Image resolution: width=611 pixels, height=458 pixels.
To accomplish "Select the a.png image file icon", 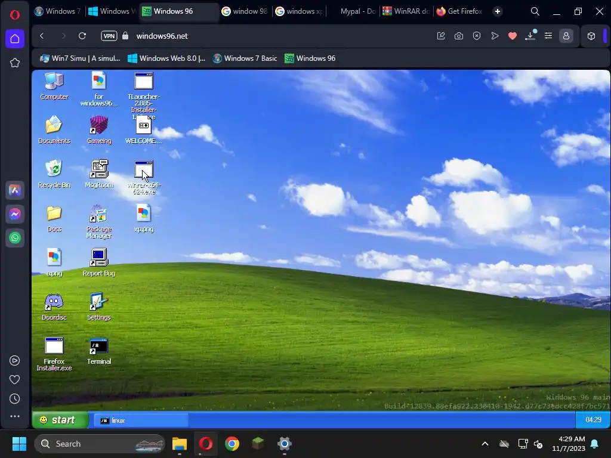I will pyautogui.click(x=54, y=262).
